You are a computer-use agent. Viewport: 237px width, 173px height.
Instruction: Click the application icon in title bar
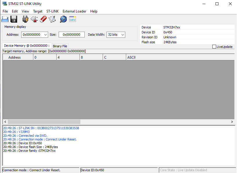[5, 4]
